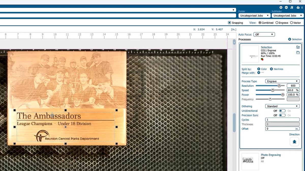
Task: Click the Merge with arrow icon
Action: pos(259,73)
